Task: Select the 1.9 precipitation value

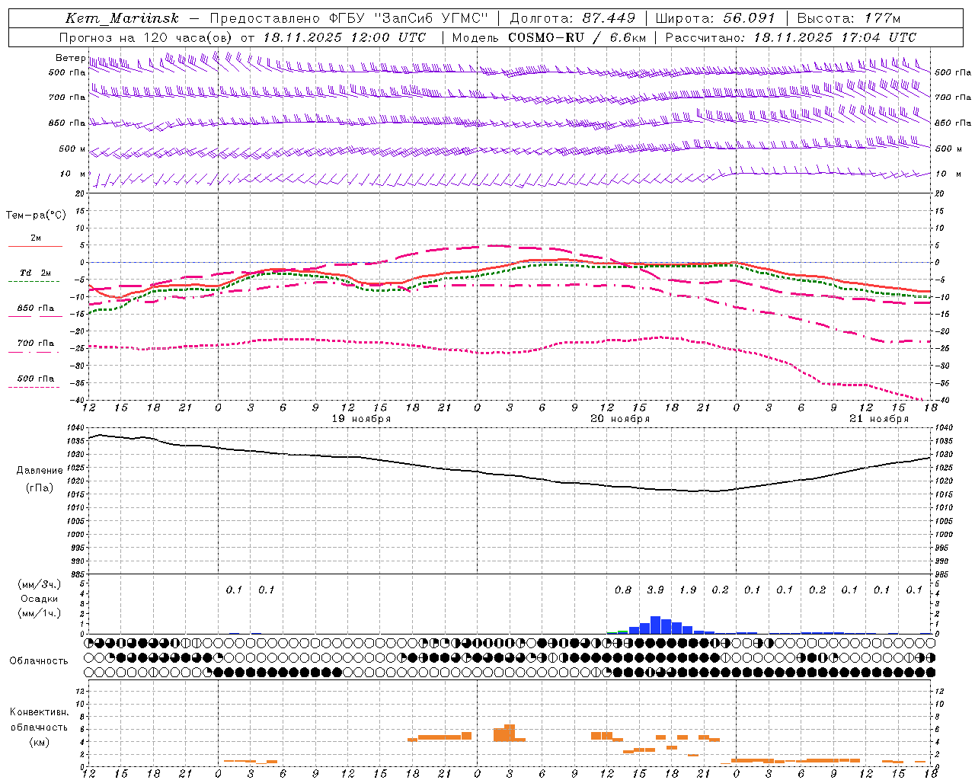Action: 688,590
